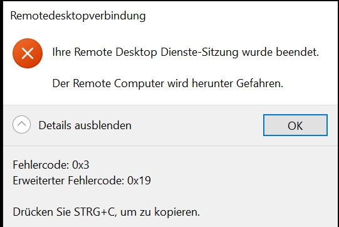Click the "Details ausblenden" label
This screenshot has height=227, width=339.
tap(85, 125)
